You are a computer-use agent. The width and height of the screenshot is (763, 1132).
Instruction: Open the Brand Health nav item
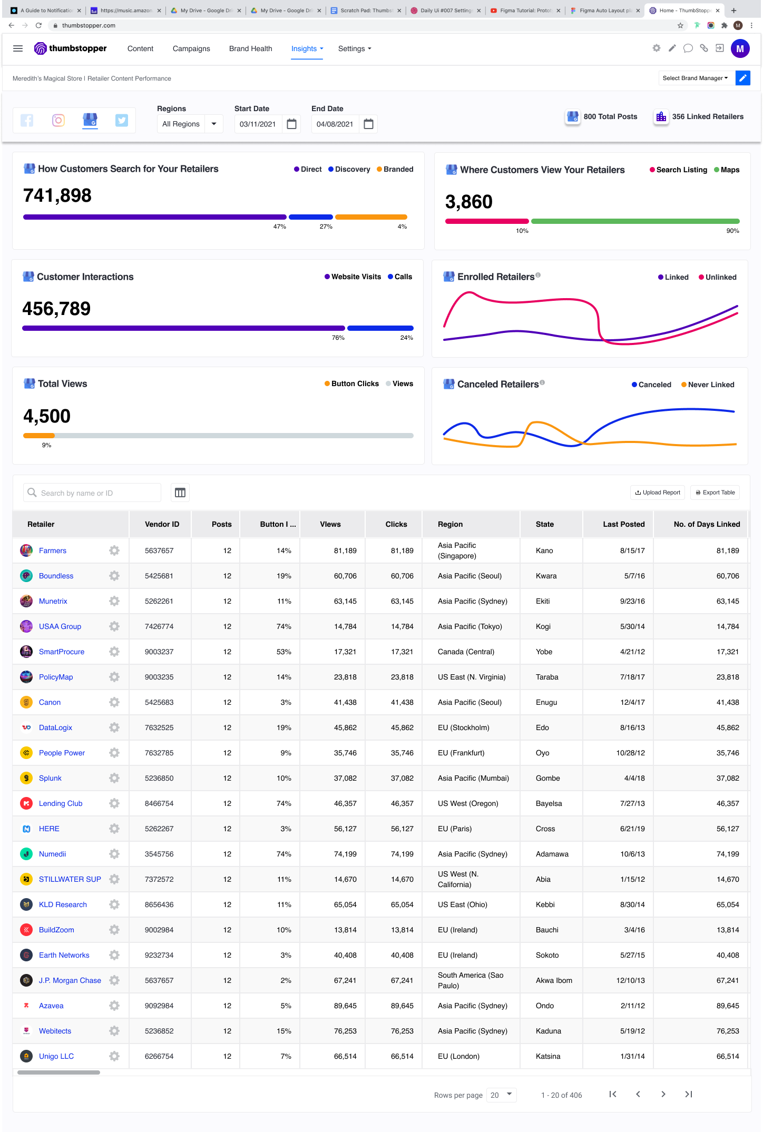[251, 48]
